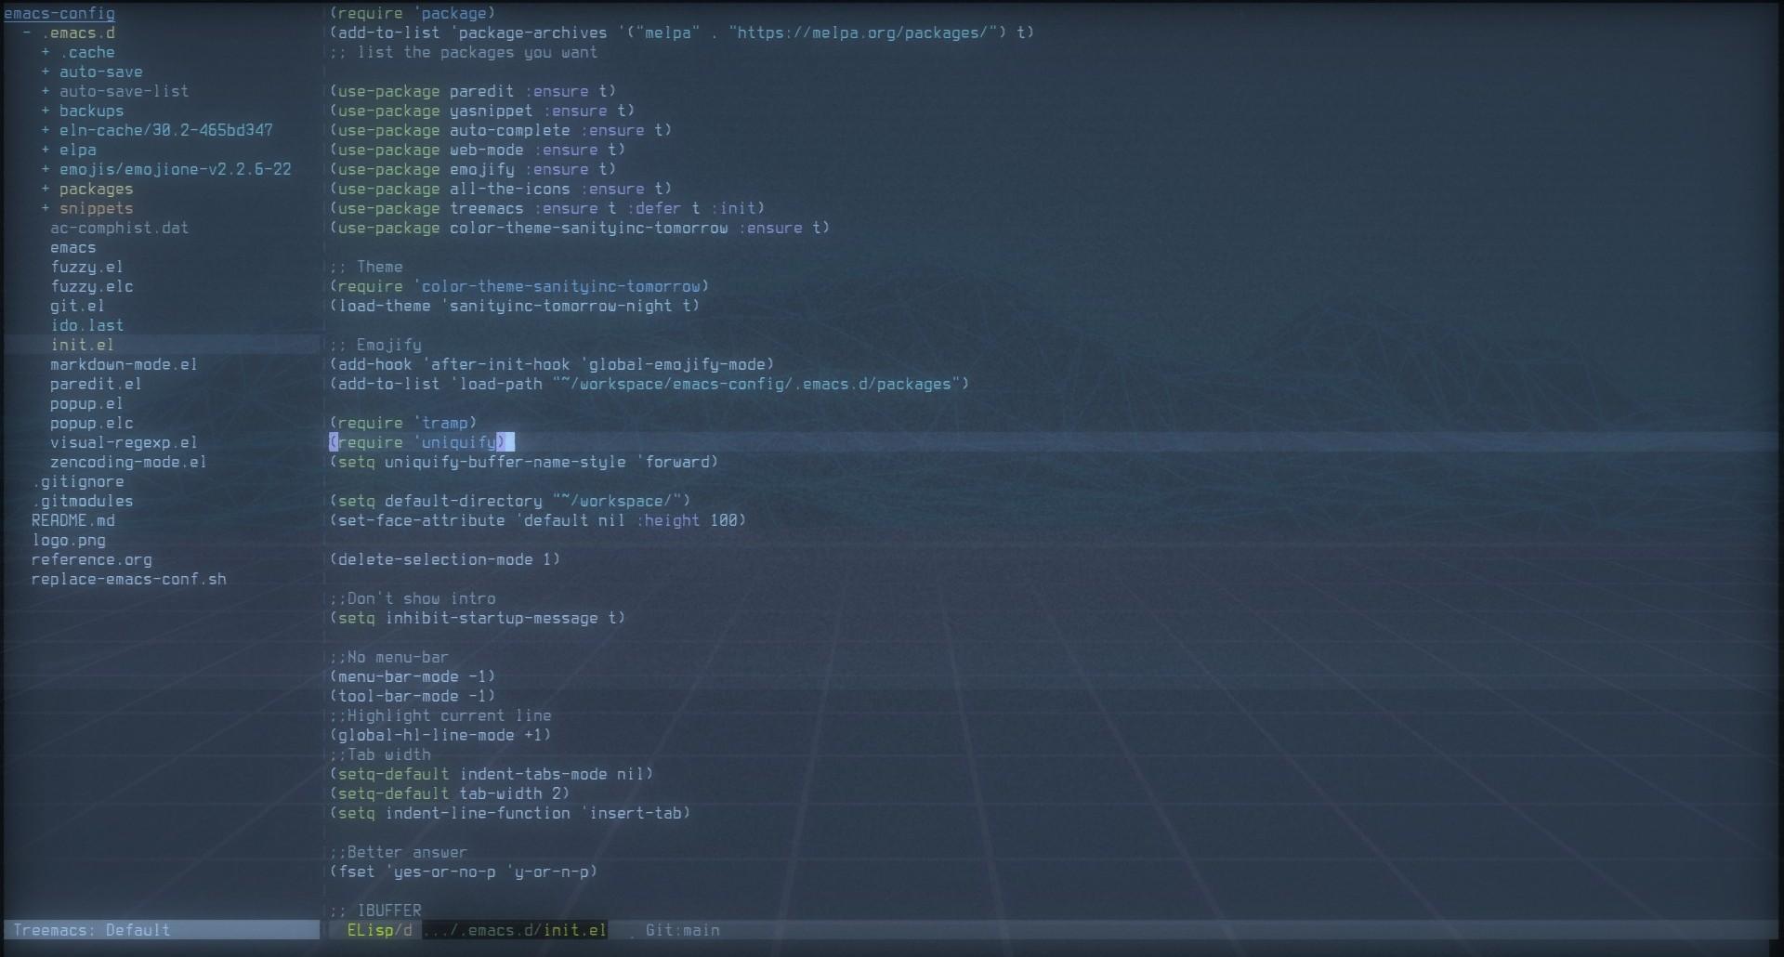Open fuzzy.elc file
1784x957 pixels.
click(91, 286)
